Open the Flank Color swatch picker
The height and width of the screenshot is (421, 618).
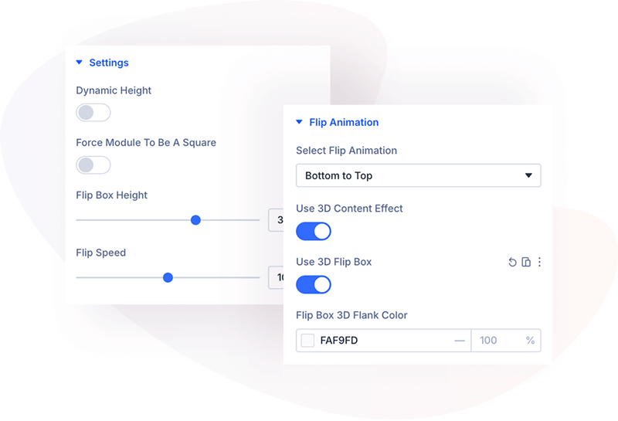[x=307, y=341]
